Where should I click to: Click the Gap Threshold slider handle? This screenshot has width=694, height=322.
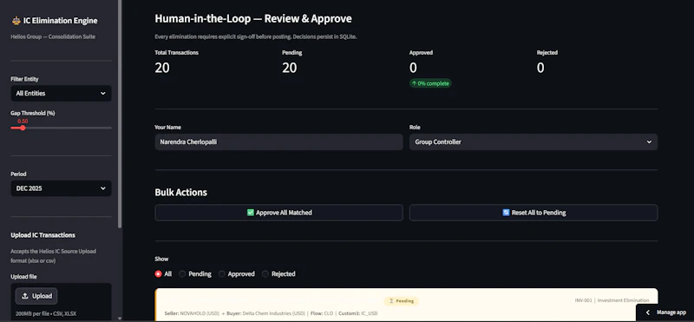coord(23,128)
